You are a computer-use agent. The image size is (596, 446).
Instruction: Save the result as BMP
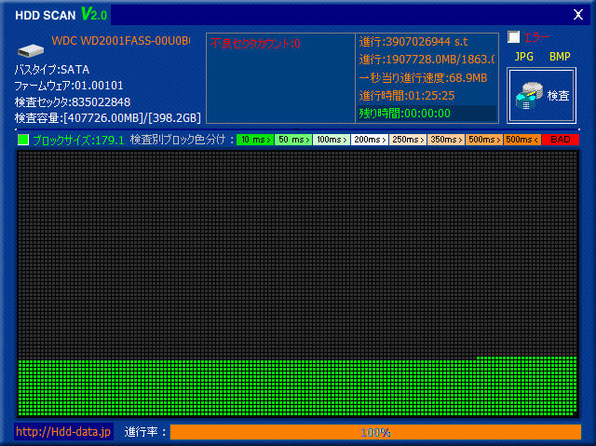(560, 57)
